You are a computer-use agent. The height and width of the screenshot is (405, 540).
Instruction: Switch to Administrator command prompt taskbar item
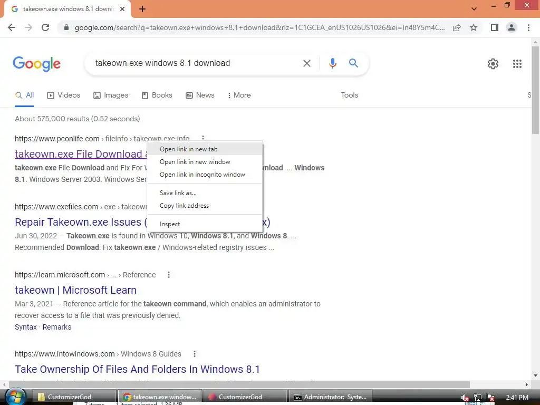point(330,397)
